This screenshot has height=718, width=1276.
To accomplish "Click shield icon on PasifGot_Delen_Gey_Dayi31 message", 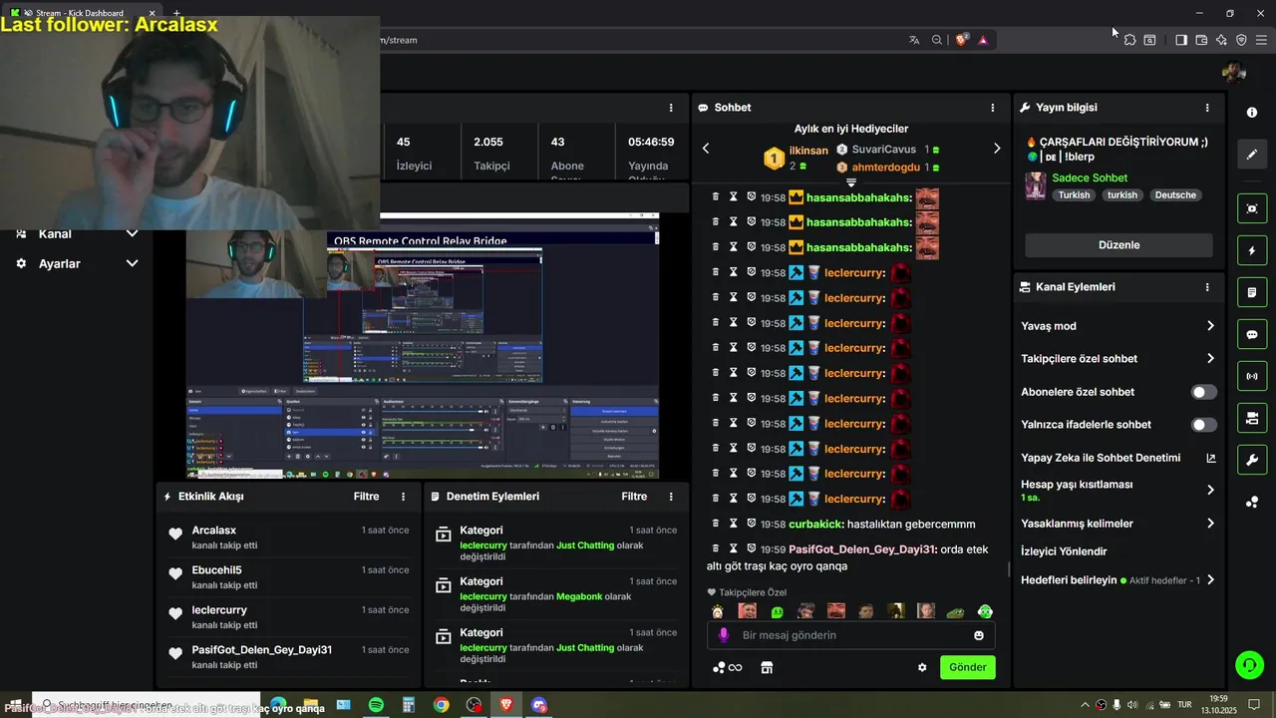I will [x=752, y=548].
